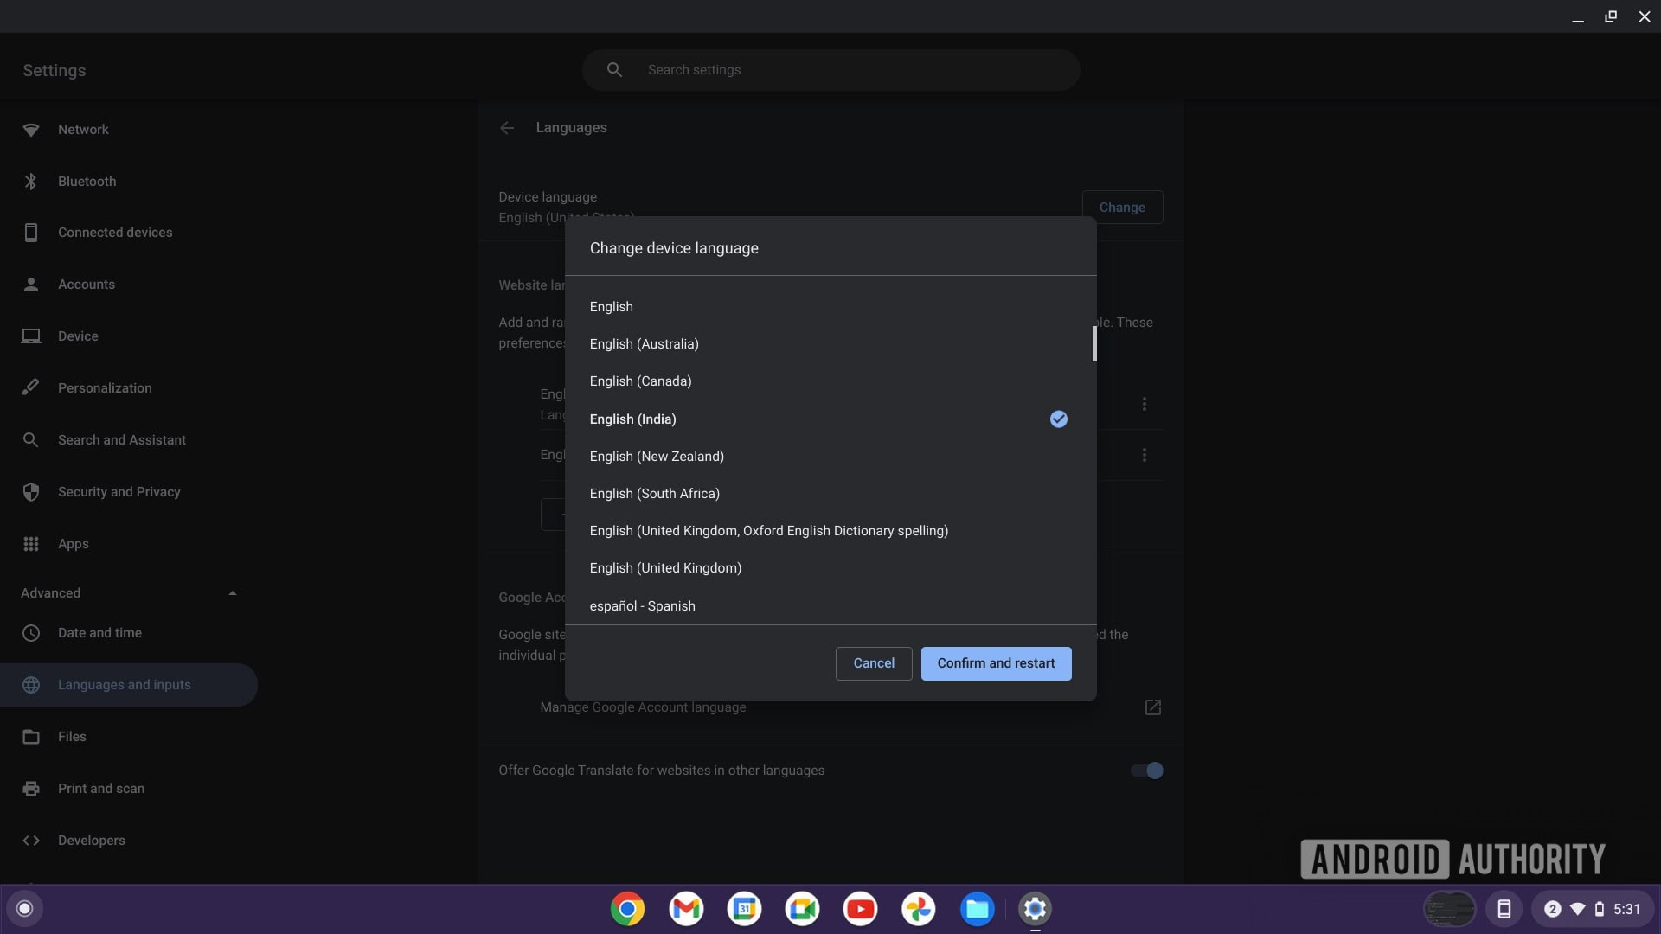1661x934 pixels.
Task: Launch YouTube from taskbar
Action: (x=860, y=909)
